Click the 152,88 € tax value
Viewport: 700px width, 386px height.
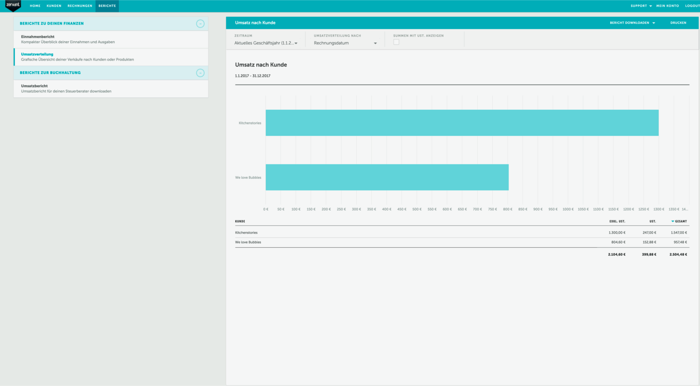[649, 242]
